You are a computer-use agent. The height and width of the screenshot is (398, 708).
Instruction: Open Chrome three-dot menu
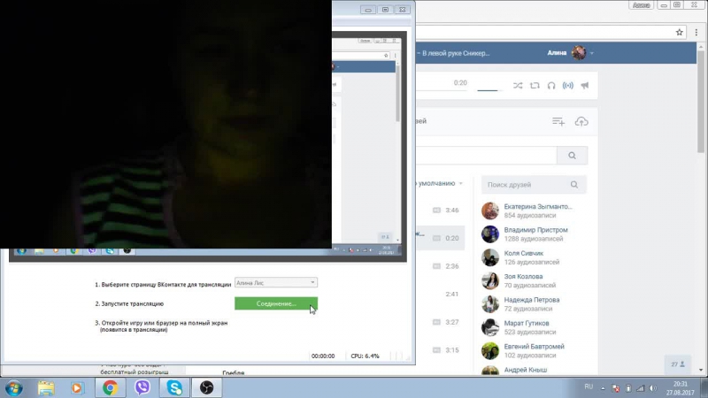point(696,32)
